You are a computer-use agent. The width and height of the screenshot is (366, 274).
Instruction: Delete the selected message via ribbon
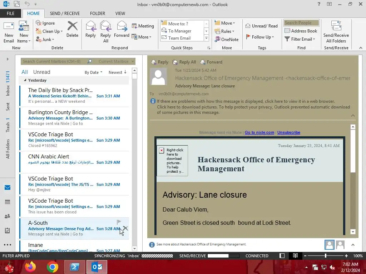click(72, 29)
